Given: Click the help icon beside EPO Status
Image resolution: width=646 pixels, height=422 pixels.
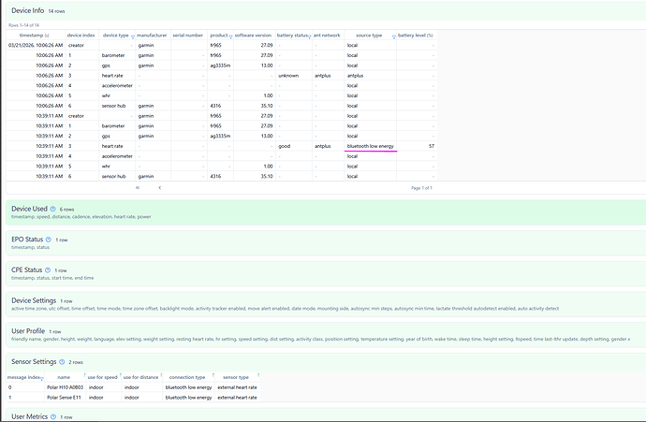Looking at the screenshot, I should pyautogui.click(x=49, y=240).
